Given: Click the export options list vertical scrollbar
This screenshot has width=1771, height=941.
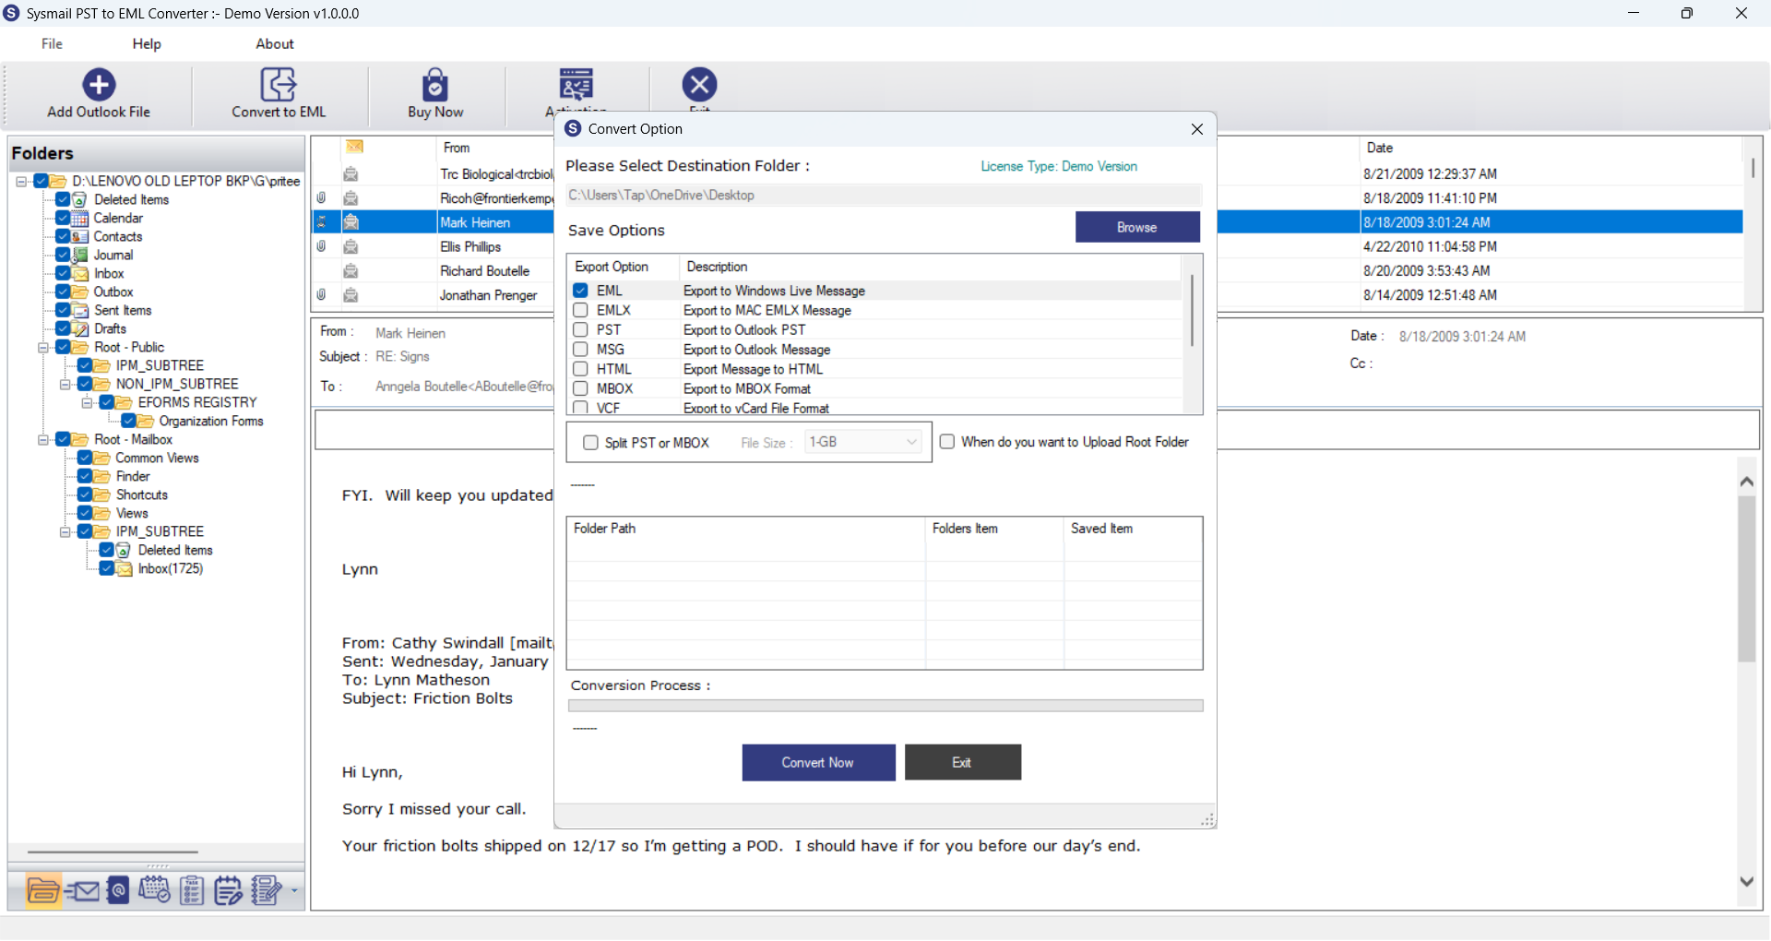Looking at the screenshot, I should click(x=1192, y=311).
